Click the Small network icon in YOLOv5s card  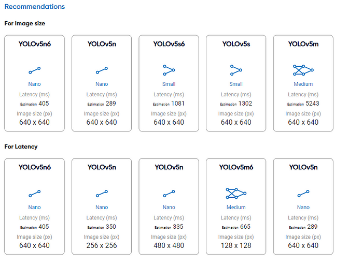[x=236, y=70]
